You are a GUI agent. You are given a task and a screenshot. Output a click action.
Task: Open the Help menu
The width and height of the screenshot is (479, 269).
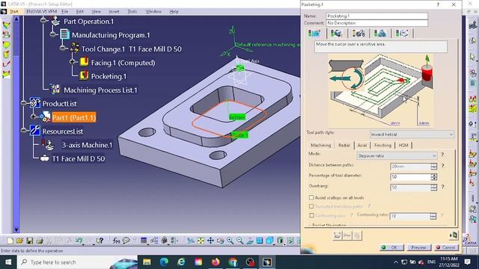point(174,12)
